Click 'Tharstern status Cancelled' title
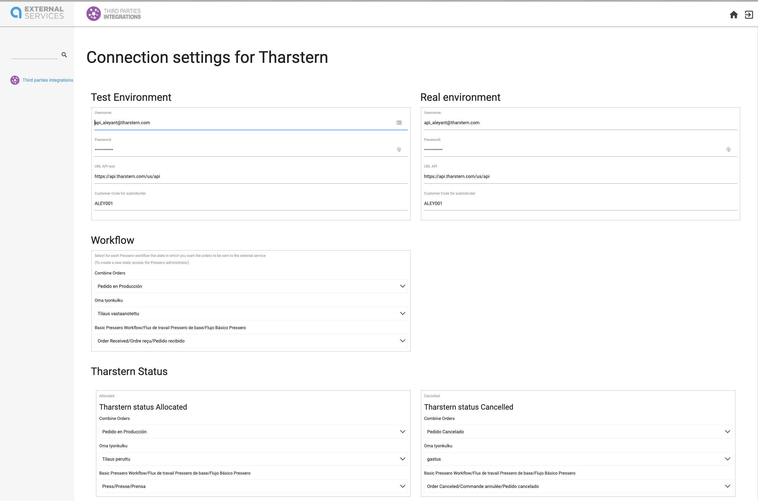758x501 pixels. click(x=469, y=407)
